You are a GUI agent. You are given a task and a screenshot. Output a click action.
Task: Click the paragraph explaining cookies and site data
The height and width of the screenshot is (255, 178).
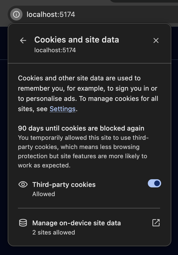tap(88, 93)
